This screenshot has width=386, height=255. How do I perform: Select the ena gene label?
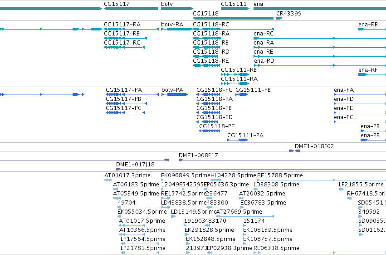click(x=258, y=4)
